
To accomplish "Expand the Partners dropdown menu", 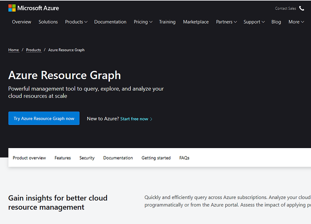I will [x=226, y=22].
